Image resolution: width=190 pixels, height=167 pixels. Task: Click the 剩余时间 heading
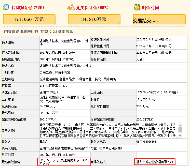pos(150,8)
